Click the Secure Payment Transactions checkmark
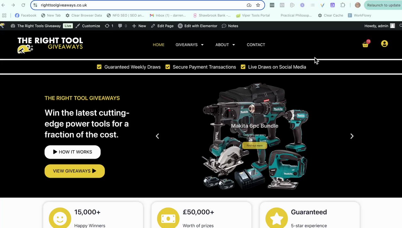 [168, 67]
